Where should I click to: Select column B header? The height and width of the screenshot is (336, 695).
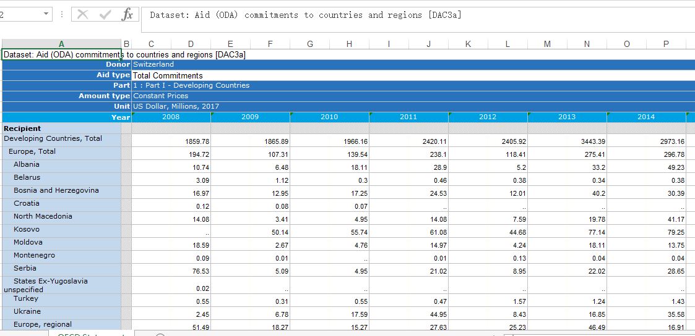[x=126, y=44]
